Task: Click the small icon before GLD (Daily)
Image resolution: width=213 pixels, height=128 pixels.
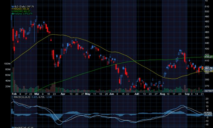Action: point(13,6)
